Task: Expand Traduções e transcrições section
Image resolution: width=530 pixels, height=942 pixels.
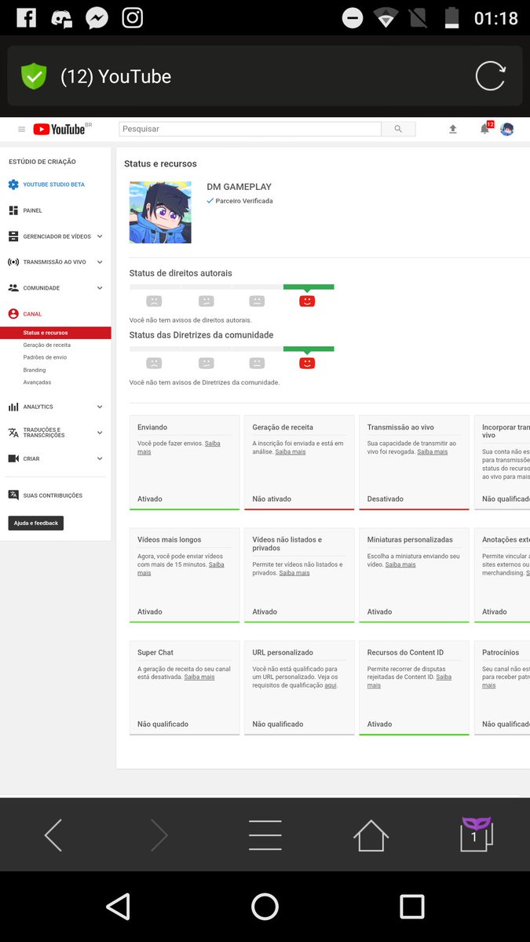Action: 100,433
